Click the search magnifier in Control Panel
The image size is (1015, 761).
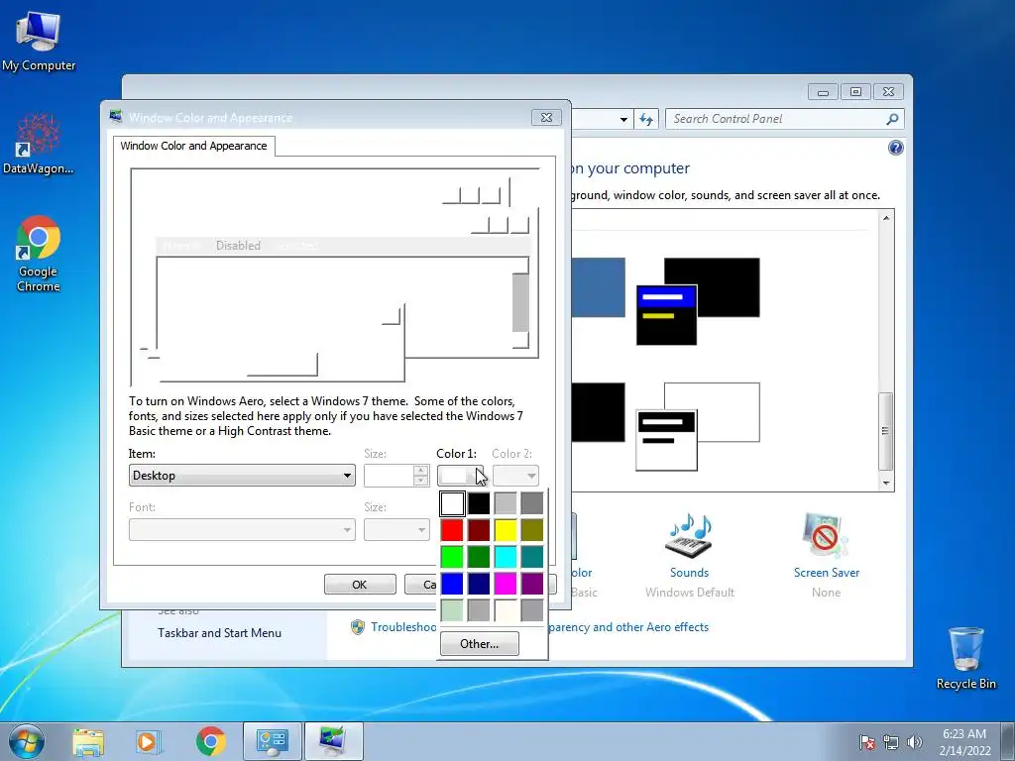pyautogui.click(x=892, y=119)
